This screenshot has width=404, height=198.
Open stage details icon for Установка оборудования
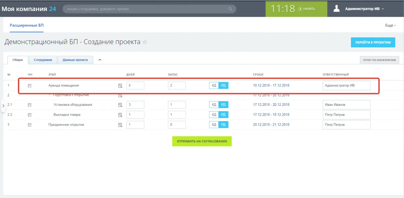120,105
